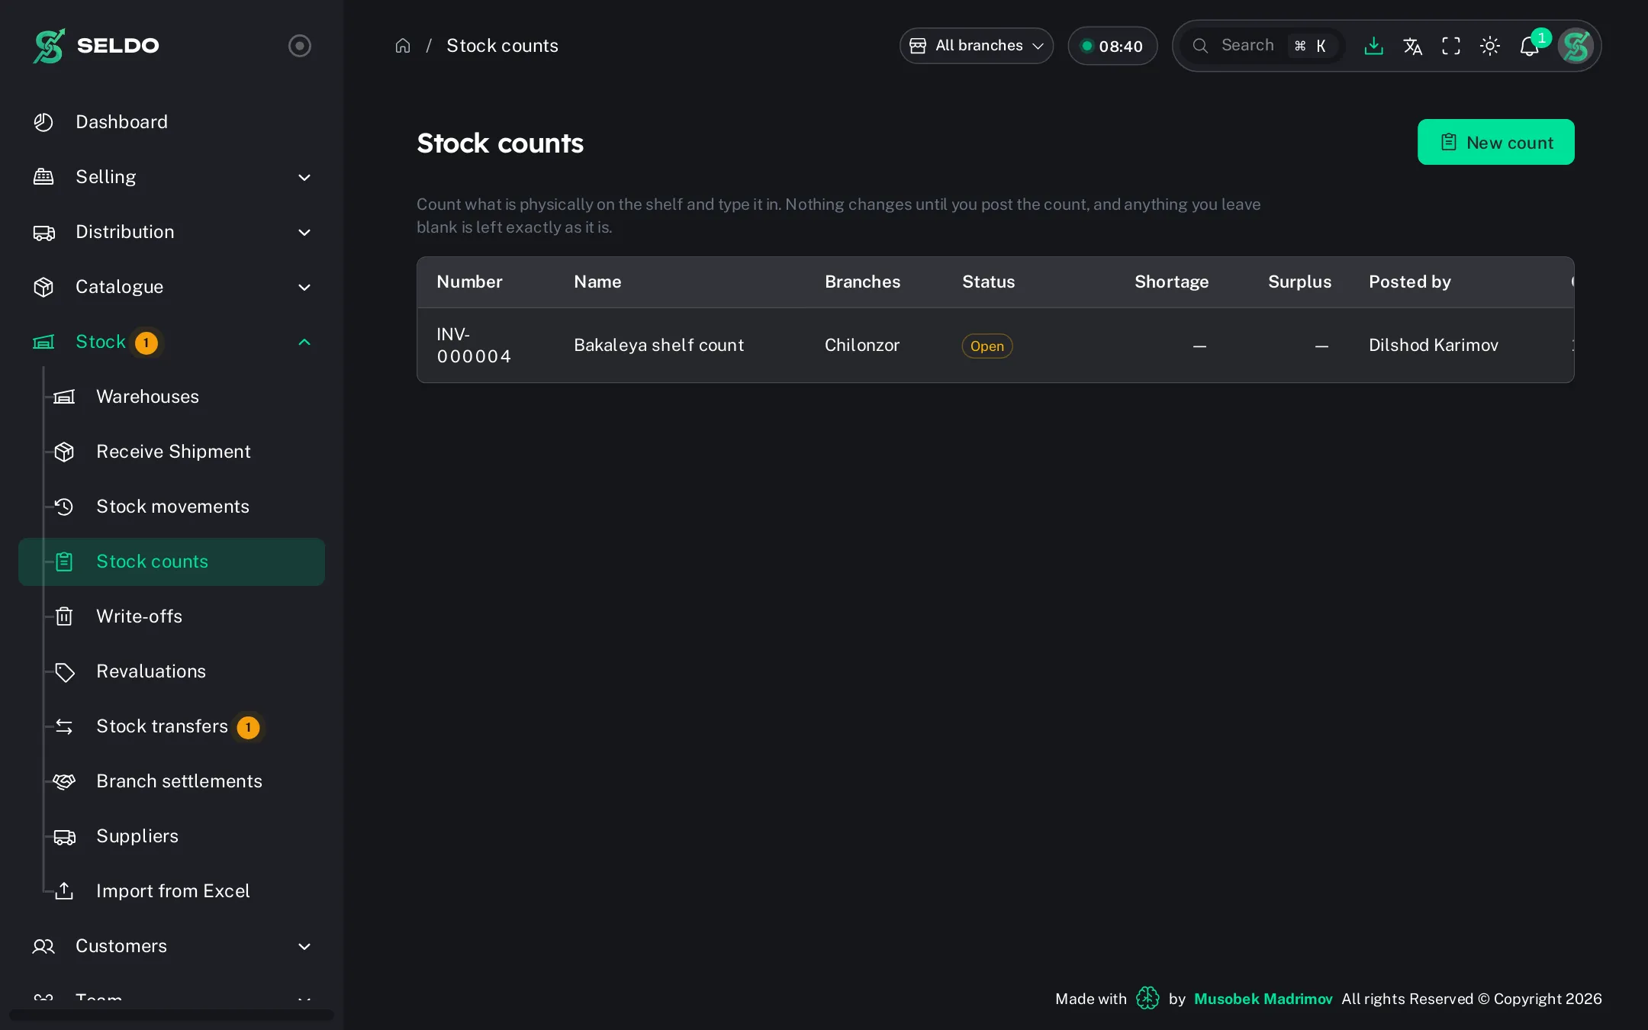The width and height of the screenshot is (1648, 1030).
Task: Click the Stock movements history icon
Action: pyautogui.click(x=64, y=507)
